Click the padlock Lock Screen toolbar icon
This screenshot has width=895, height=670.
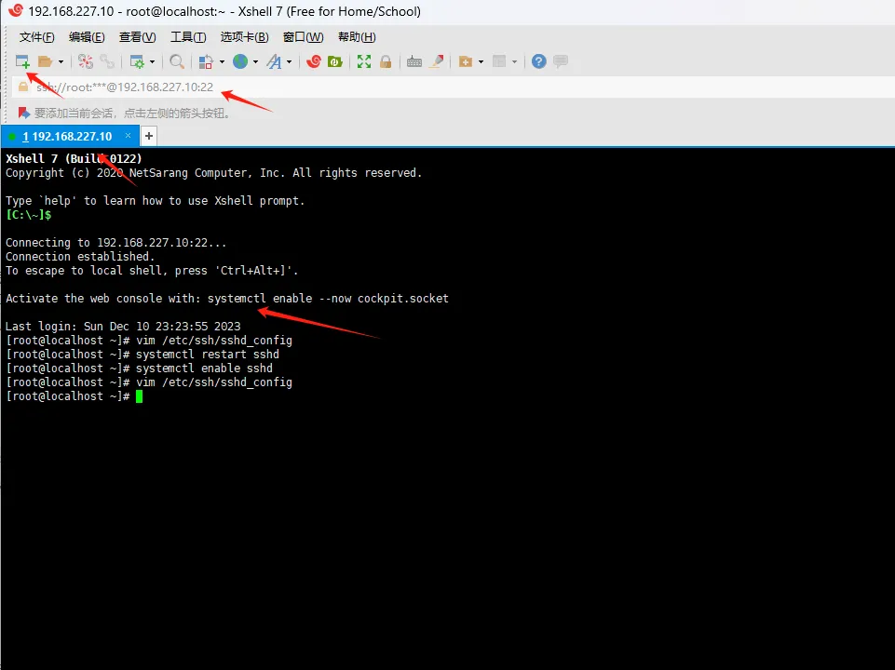386,61
